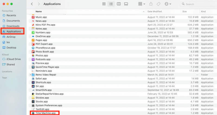
Task: Switch to gallery view
Action: pyautogui.click(x=126, y=4)
